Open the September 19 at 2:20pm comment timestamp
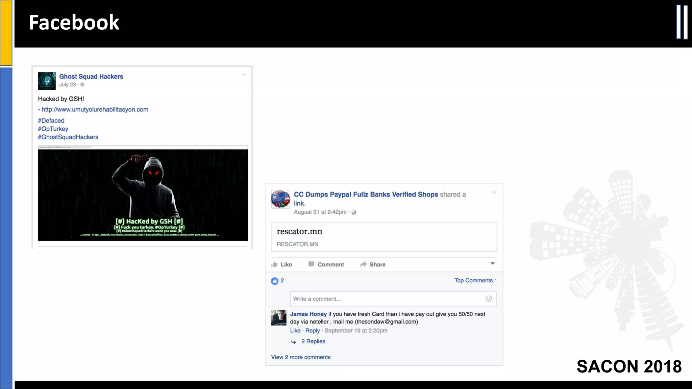The width and height of the screenshot is (692, 389). pos(356,331)
